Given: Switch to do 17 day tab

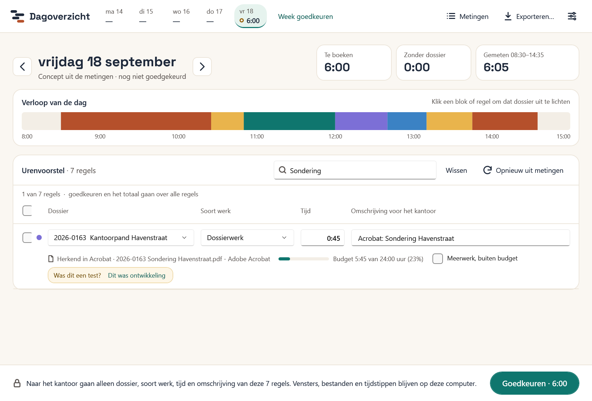Looking at the screenshot, I should point(214,16).
